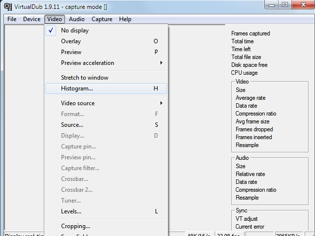Image resolution: width=315 pixels, height=236 pixels.
Task: Select Preview display mode
Action: coord(106,52)
